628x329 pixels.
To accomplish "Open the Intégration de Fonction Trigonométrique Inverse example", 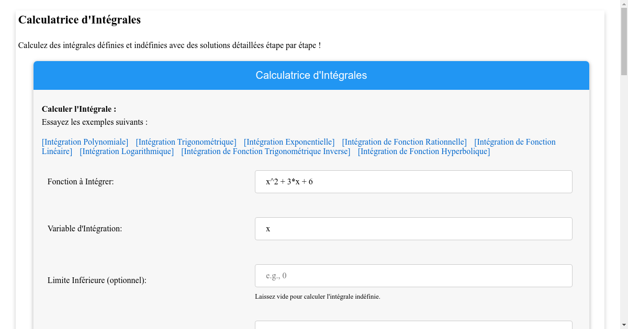I will pos(265,151).
